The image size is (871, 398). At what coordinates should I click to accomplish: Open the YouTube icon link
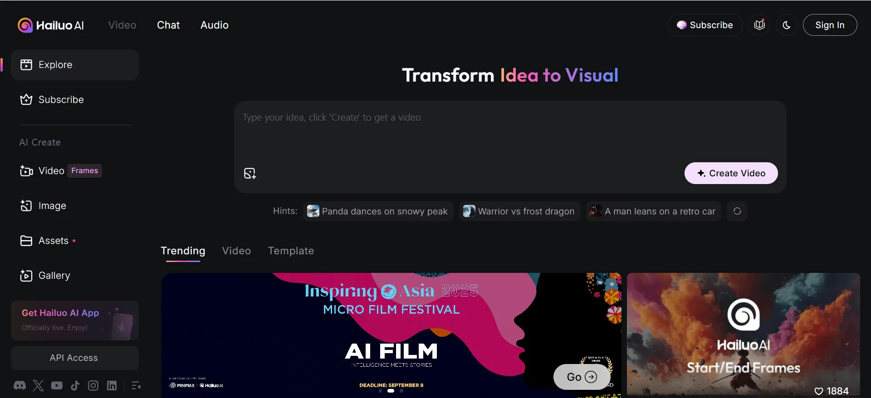pyautogui.click(x=57, y=386)
